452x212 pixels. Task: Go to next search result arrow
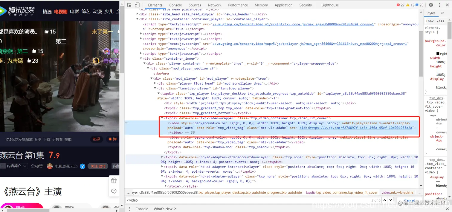pyautogui.click(x=390, y=200)
